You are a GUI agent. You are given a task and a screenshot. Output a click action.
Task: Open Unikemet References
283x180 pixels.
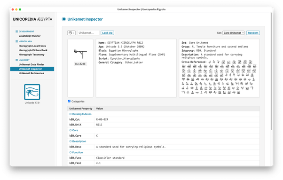31,73
